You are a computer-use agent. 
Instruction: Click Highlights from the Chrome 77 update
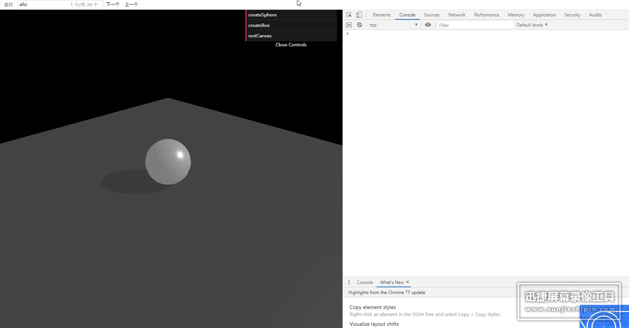click(387, 293)
